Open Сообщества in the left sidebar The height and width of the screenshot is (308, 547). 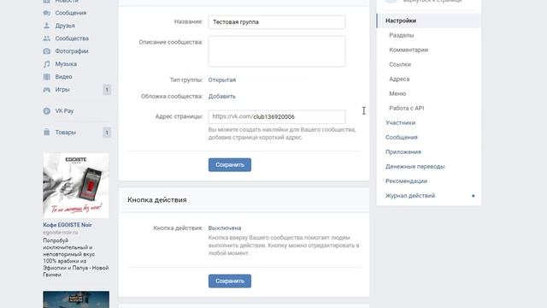point(72,38)
